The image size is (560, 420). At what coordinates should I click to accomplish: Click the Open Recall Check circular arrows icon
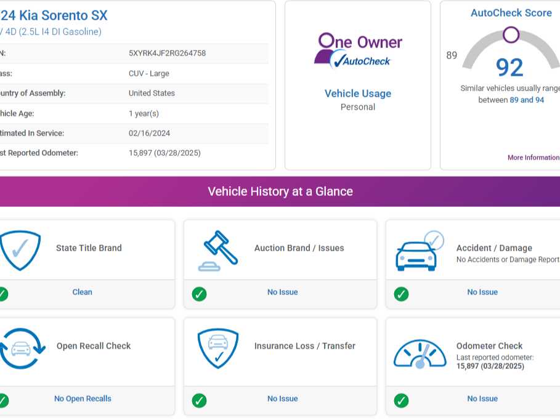click(22, 348)
